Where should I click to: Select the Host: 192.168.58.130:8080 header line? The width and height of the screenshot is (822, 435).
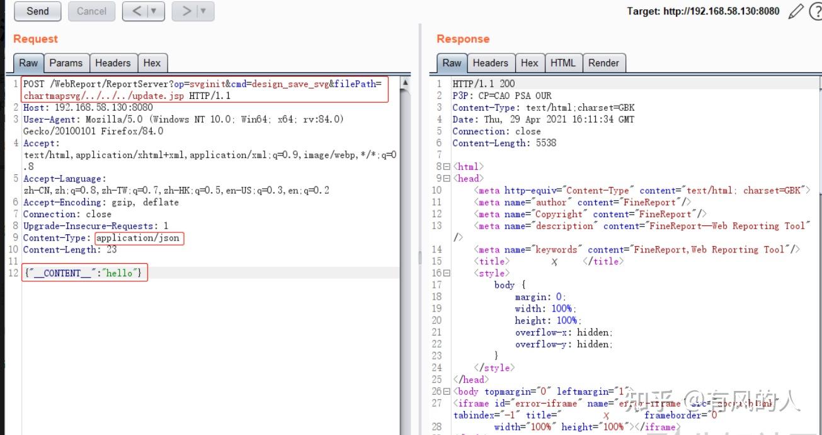tap(88, 108)
